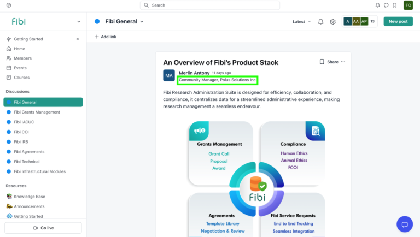The height and width of the screenshot is (237, 420).
Task: Click the 13 members count
Action: [x=372, y=21]
